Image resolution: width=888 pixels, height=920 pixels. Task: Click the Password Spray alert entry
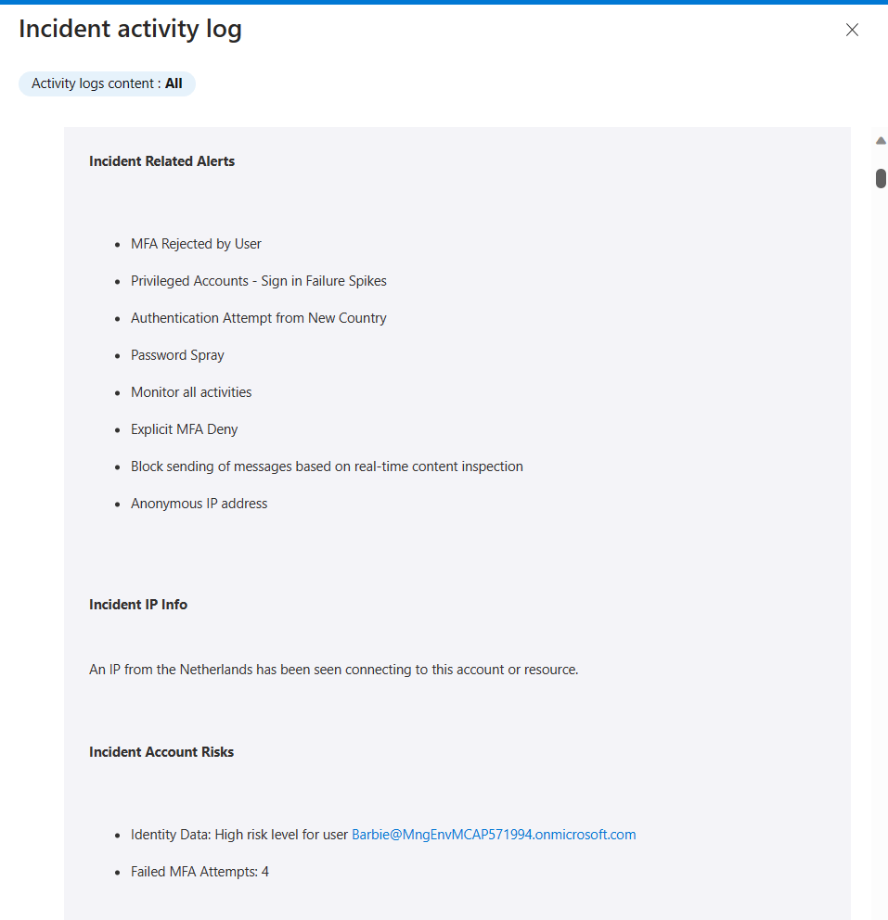[177, 355]
